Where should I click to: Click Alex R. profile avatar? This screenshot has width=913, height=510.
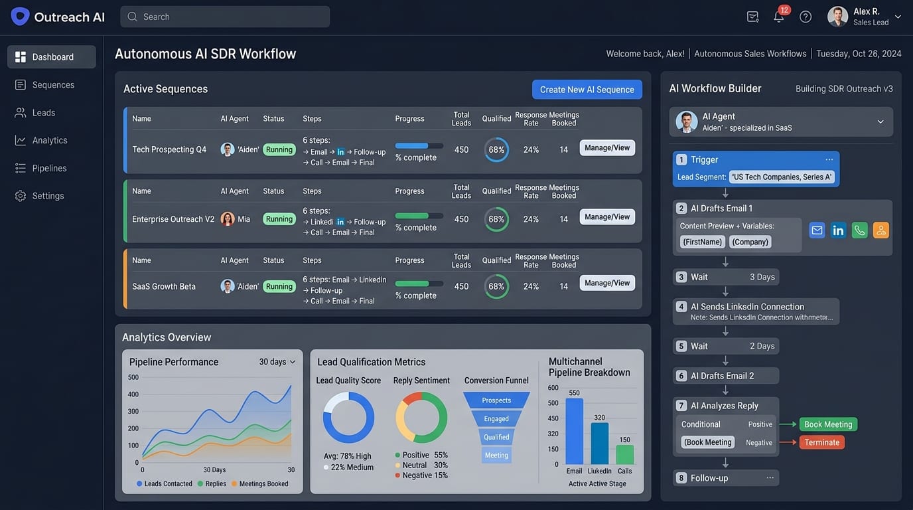[837, 17]
